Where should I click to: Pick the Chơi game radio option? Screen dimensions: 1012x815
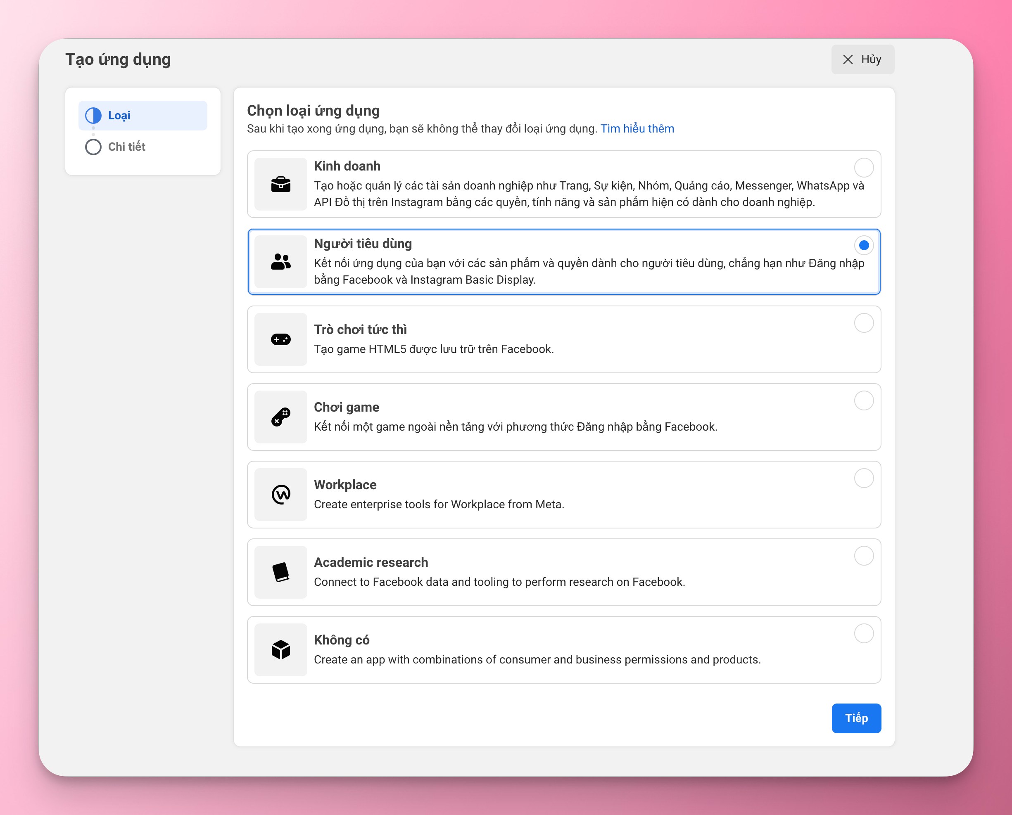click(x=863, y=400)
